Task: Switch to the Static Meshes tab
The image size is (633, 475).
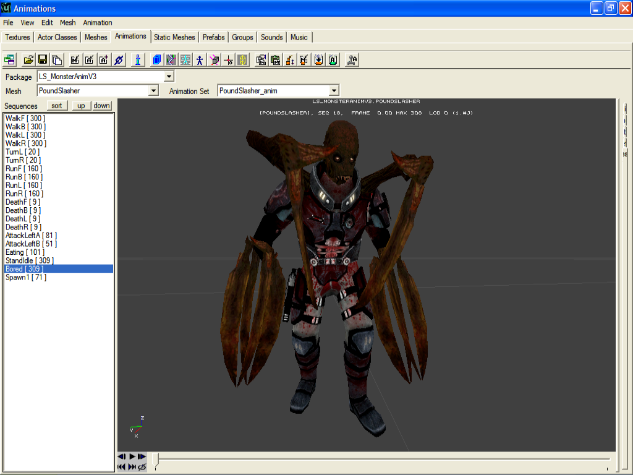Action: (x=174, y=37)
